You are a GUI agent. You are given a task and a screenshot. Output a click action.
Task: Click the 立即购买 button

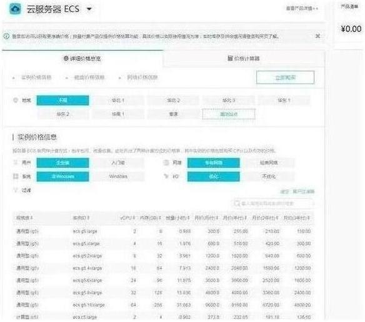285,77
